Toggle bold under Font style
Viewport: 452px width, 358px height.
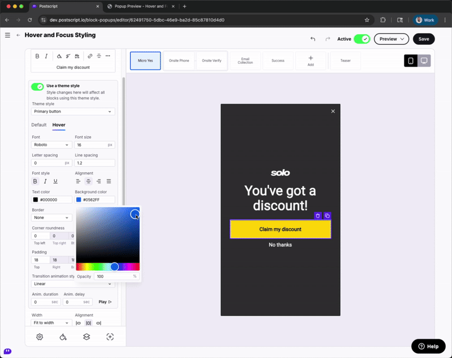tap(35, 181)
